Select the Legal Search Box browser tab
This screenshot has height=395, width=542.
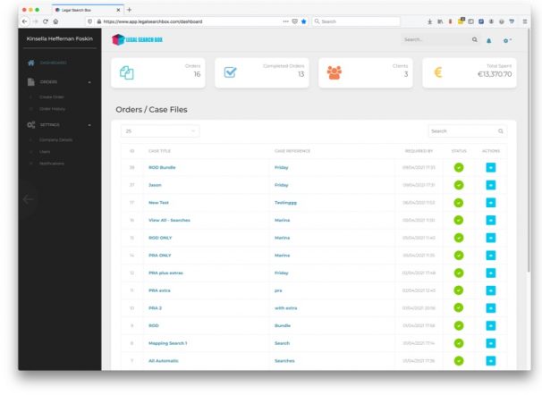[x=87, y=10]
